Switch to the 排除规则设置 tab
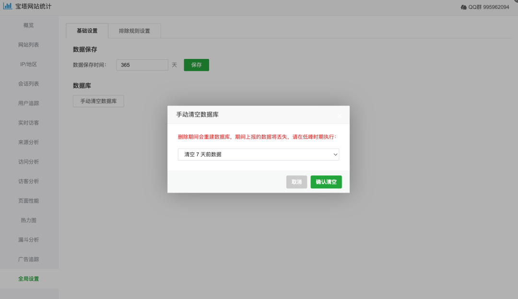518x299 pixels. (134, 31)
